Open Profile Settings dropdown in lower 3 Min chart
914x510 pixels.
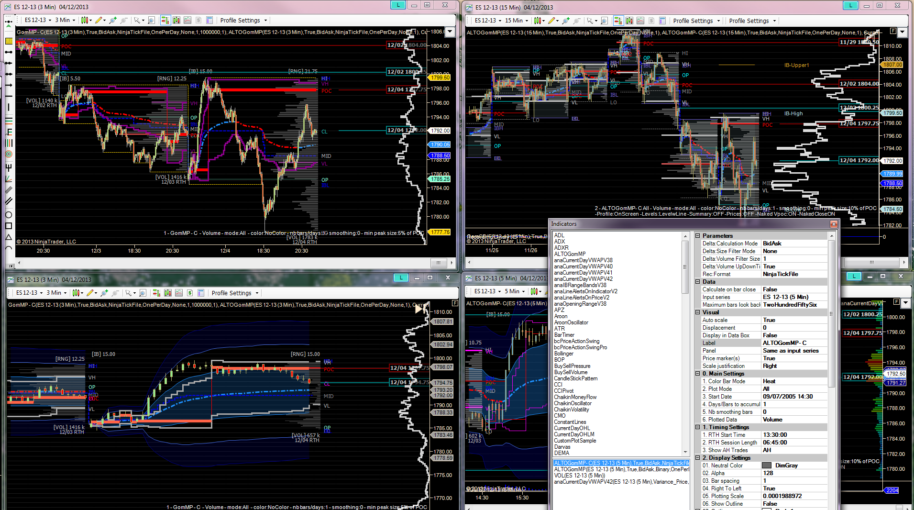point(235,293)
